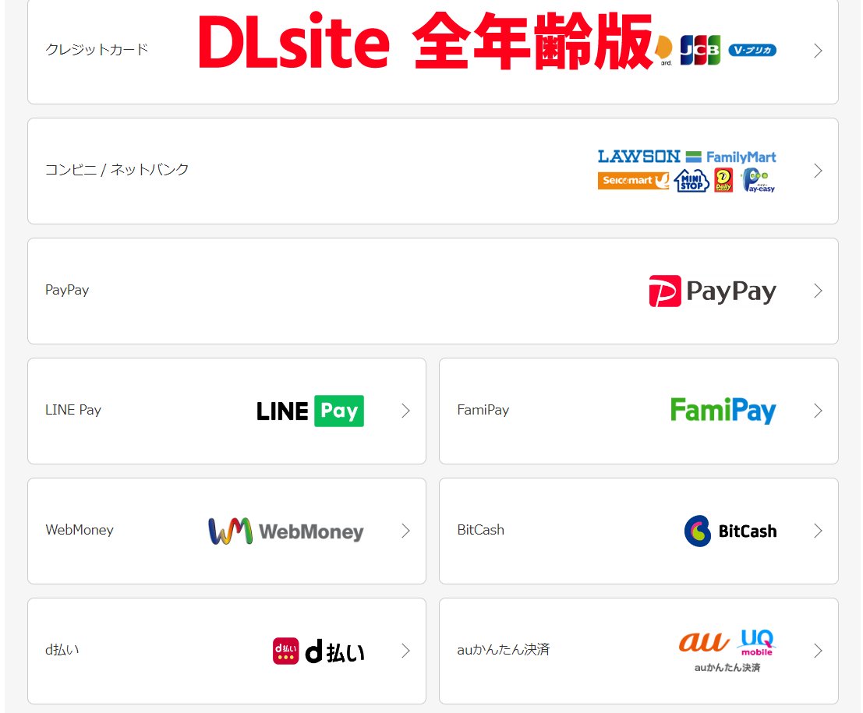Click the Mini Stop logo
This screenshot has height=713, width=863.
point(691,181)
